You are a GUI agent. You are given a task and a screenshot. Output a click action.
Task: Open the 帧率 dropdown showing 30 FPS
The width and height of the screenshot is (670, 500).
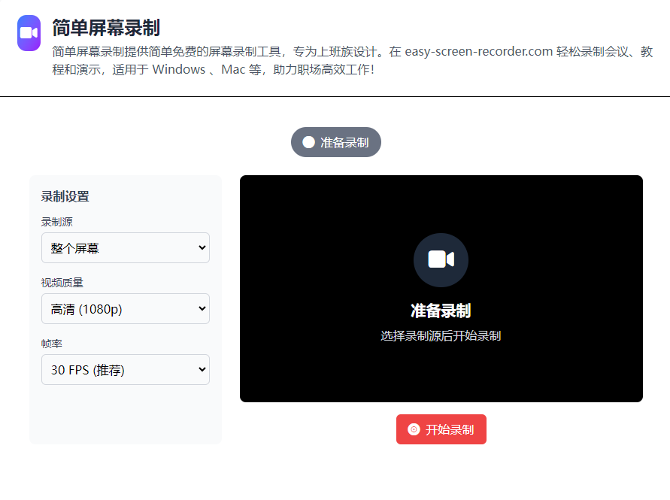(125, 370)
